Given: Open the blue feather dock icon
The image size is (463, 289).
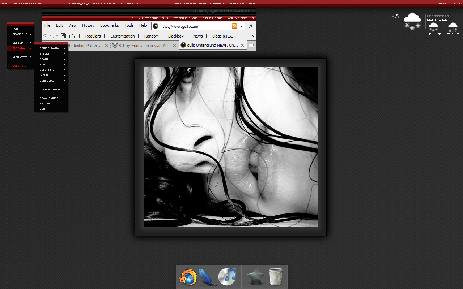Looking at the screenshot, I should [208, 277].
